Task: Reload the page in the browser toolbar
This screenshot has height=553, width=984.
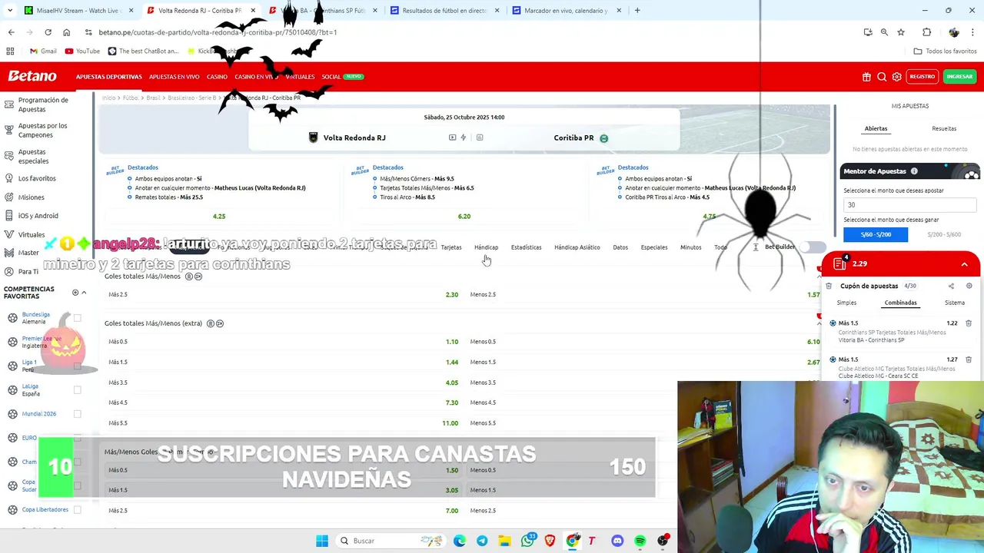Action: coord(48,32)
